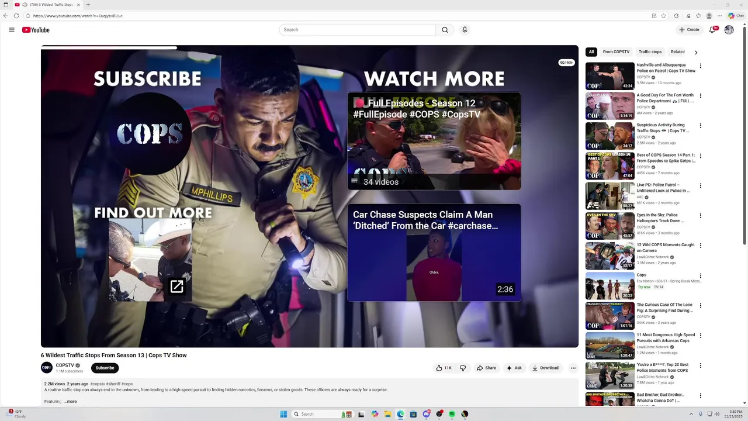This screenshot has width=748, height=421.
Task: Open the YouTube hamburger guide menu
Action: (12, 30)
